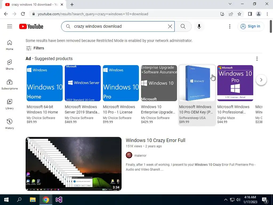The width and height of the screenshot is (273, 205).
Task: Click Microsoft Windows Server 2019 Standard title
Action: (x=82, y=109)
